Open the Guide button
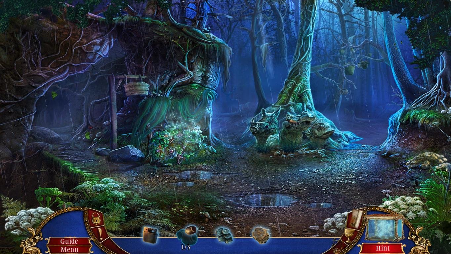 tap(69, 241)
